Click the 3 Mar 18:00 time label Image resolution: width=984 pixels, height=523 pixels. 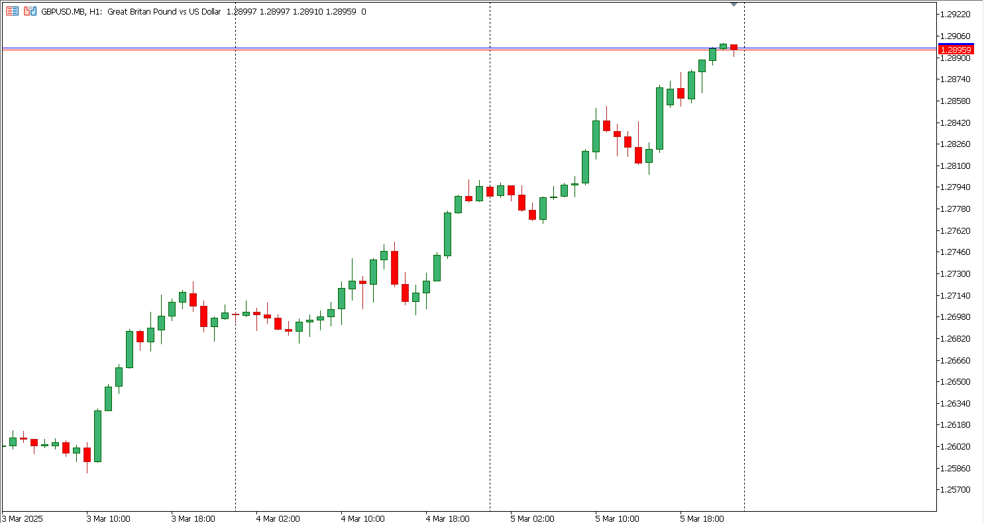[193, 518]
